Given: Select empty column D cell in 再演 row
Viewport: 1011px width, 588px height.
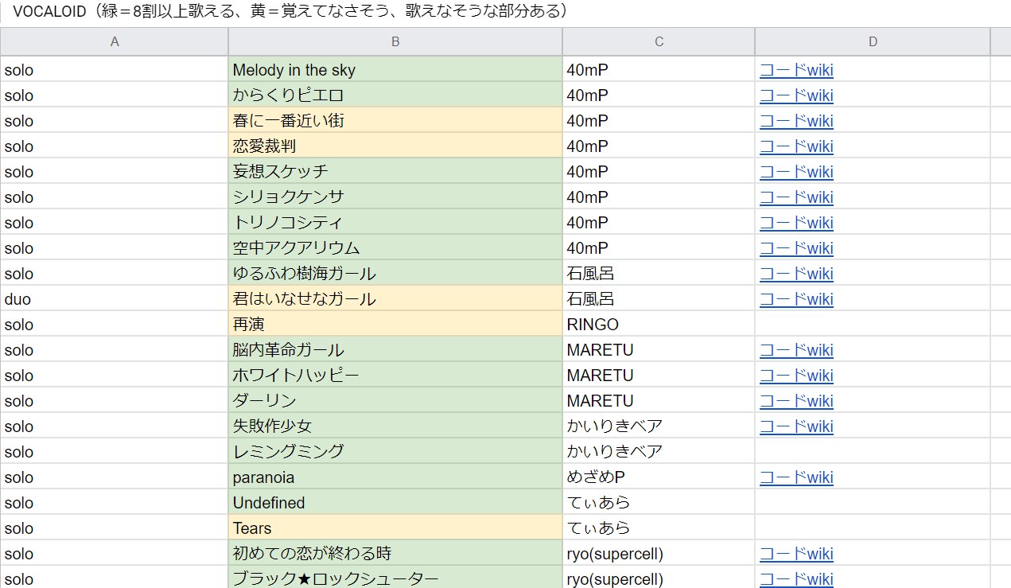Looking at the screenshot, I should point(873,324).
